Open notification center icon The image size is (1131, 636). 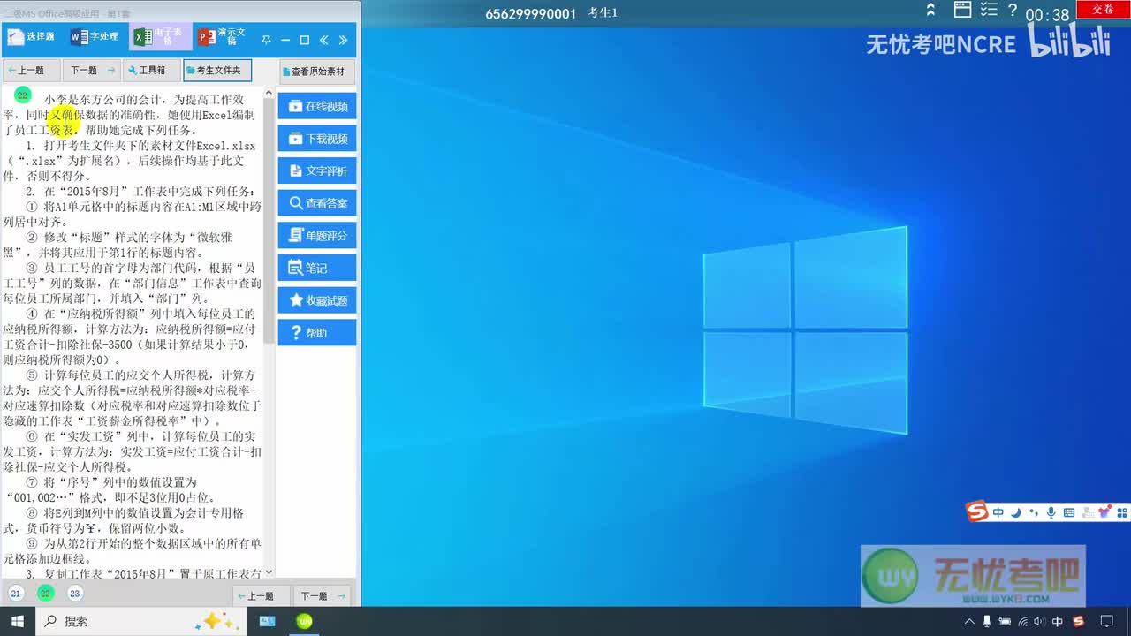(1106, 622)
